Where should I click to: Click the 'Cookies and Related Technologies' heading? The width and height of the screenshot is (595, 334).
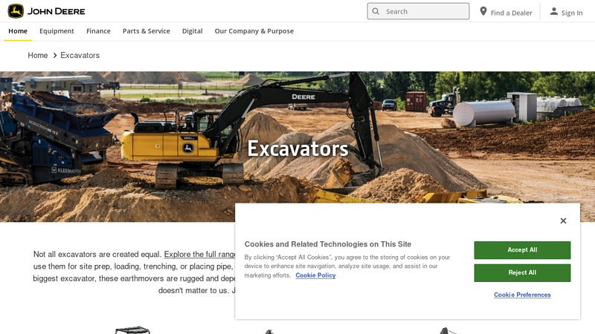click(327, 244)
